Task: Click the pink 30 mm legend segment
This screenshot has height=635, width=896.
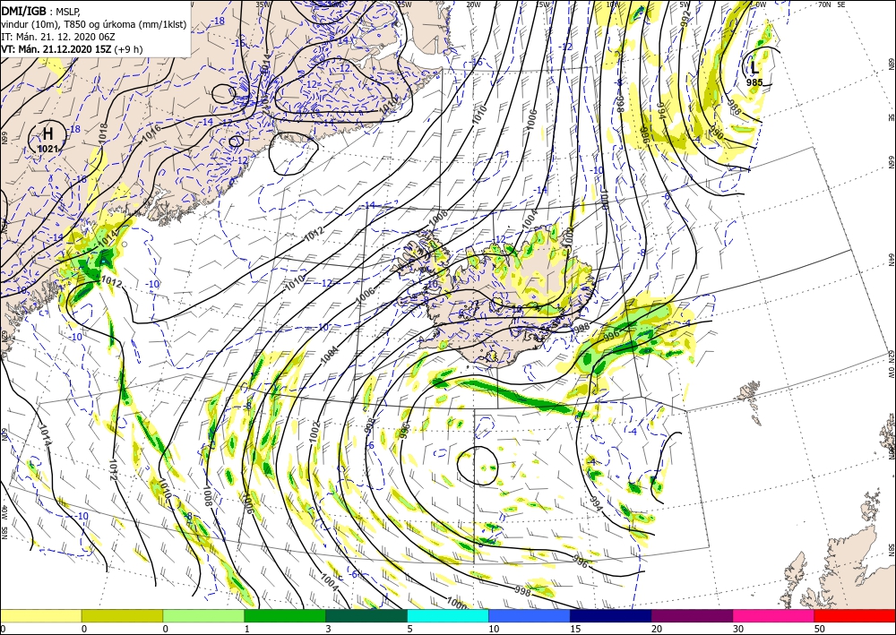Action: 774,615
